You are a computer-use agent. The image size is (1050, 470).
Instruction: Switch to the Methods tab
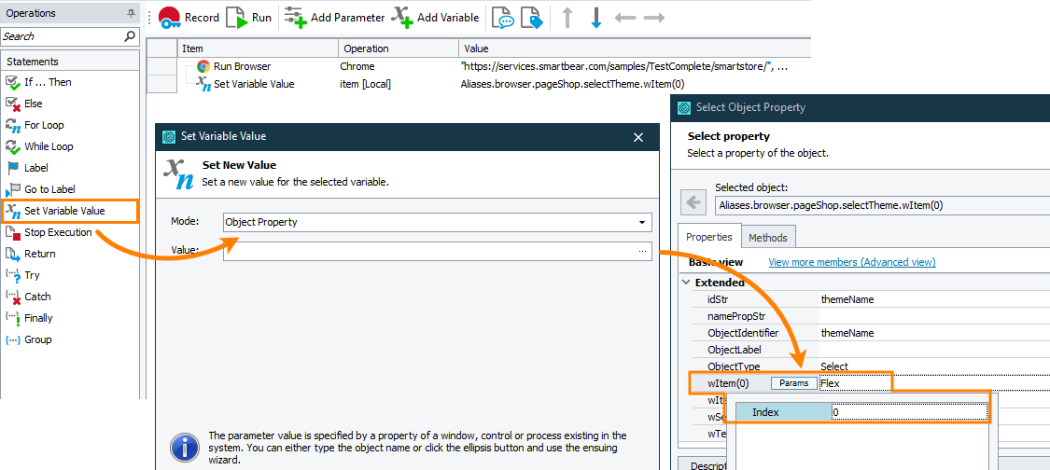click(769, 238)
